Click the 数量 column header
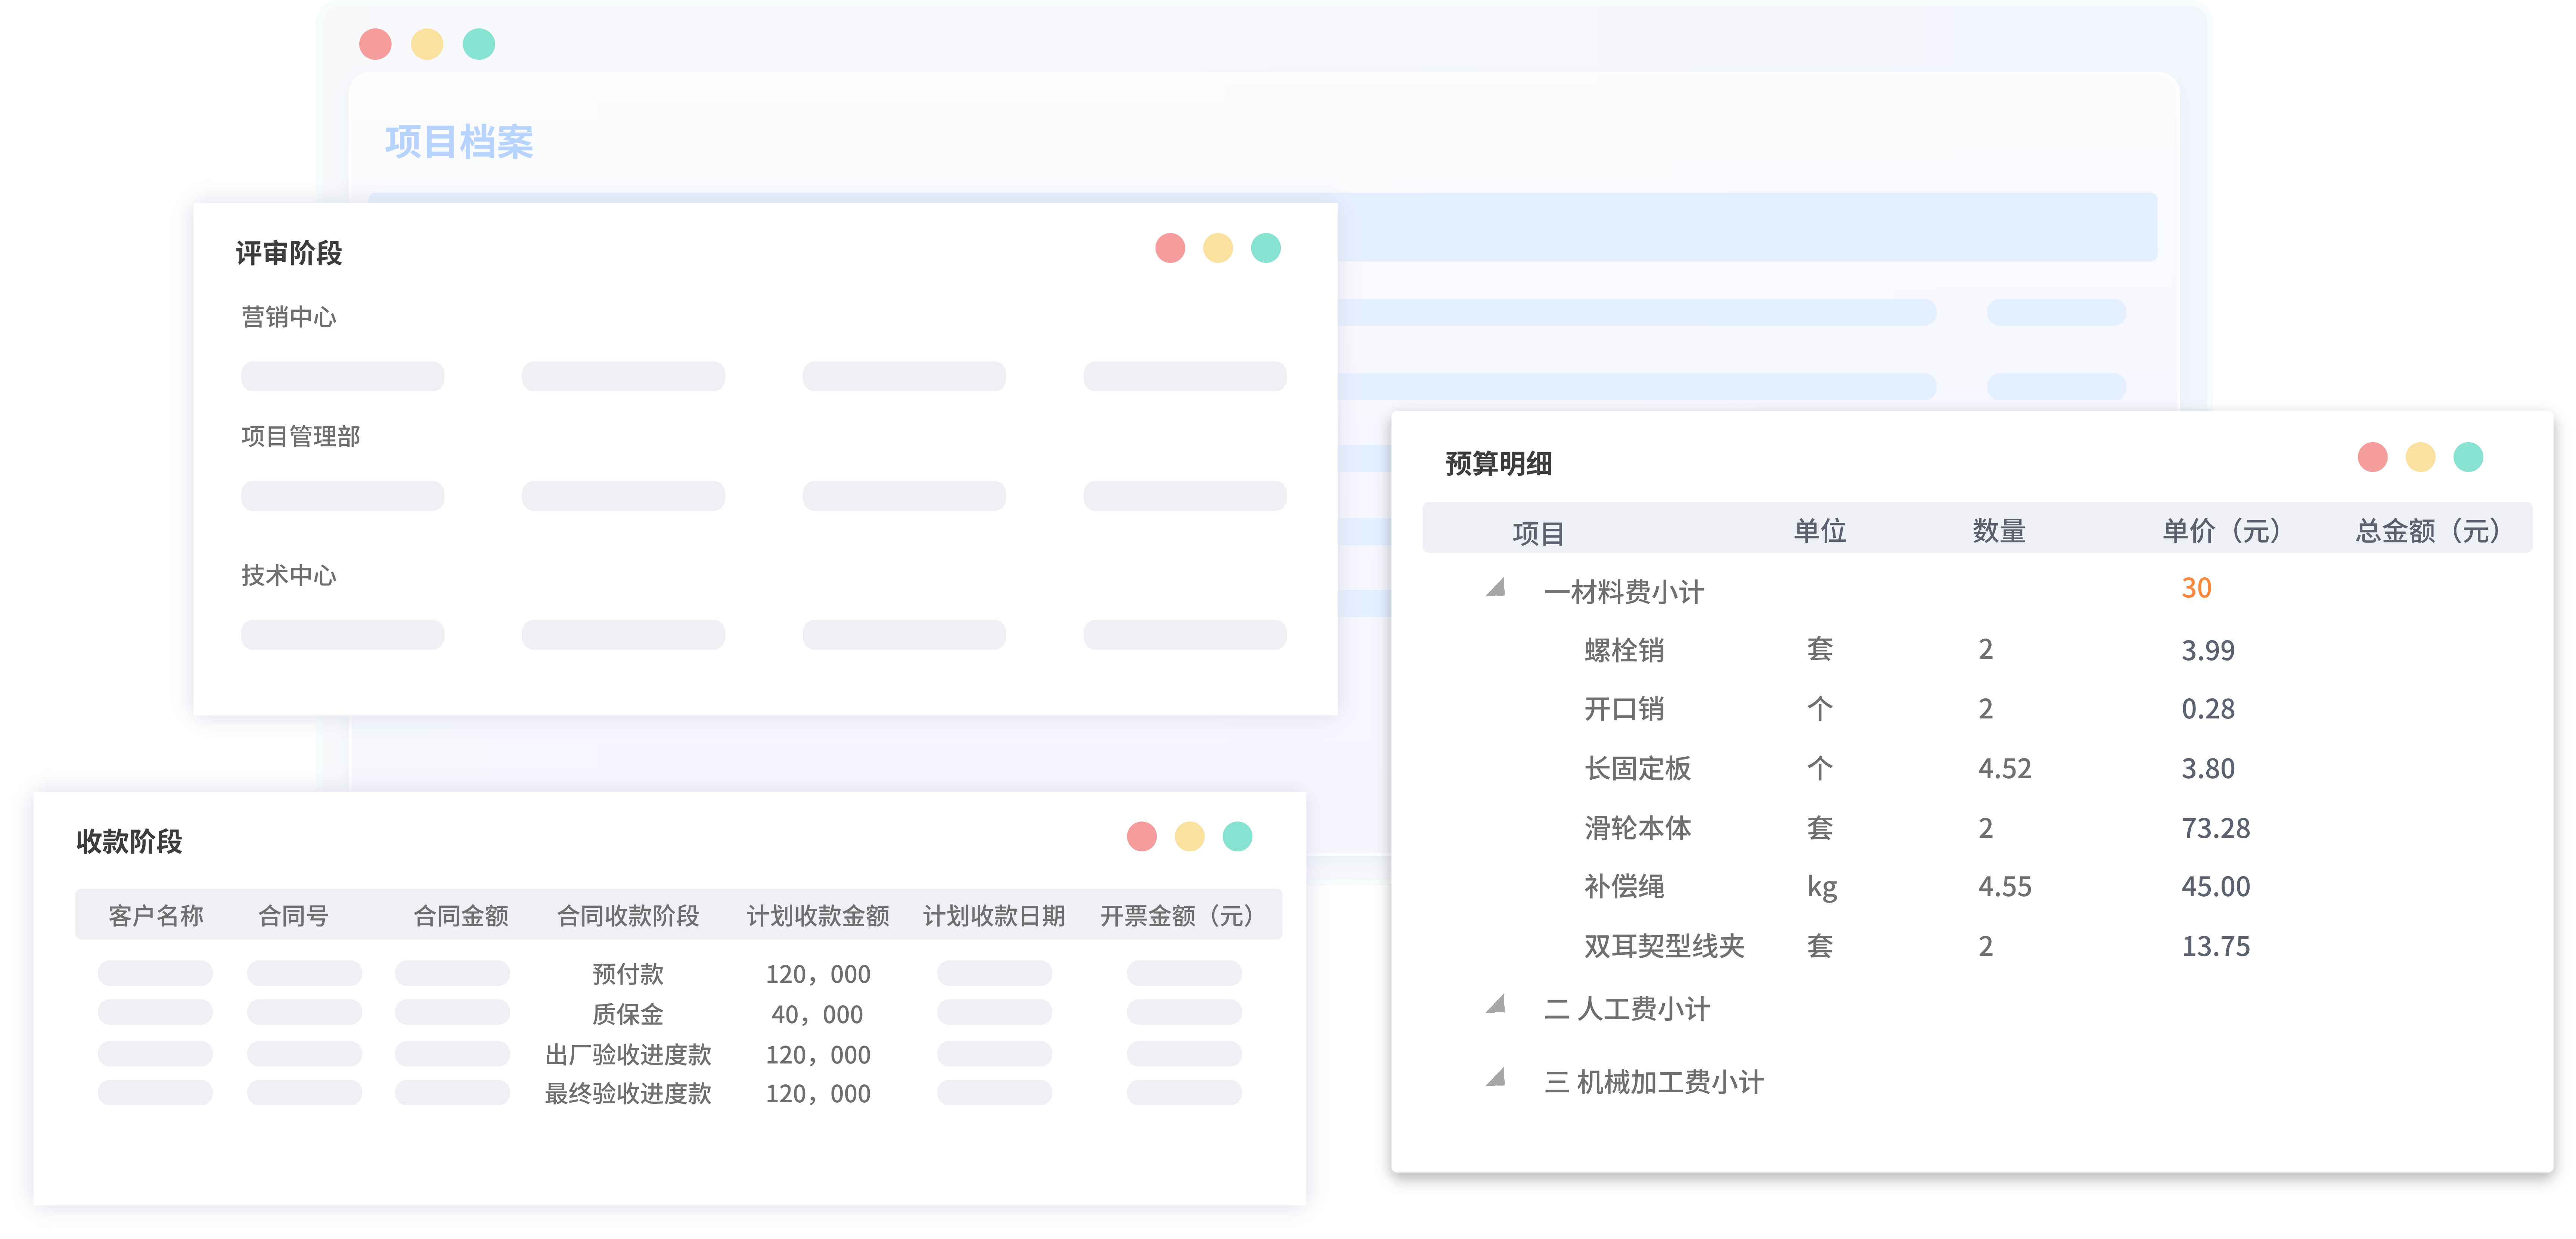 (x=1999, y=531)
